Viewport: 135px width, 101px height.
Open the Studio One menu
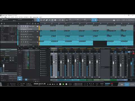pyautogui.click(x=35, y=17)
